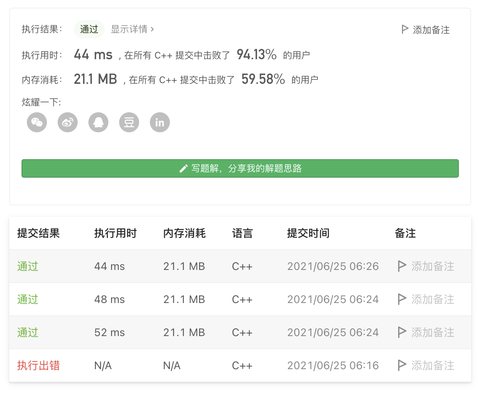Click the 内存消耗 column header
Screen dimensions: 485x393
click(x=184, y=233)
